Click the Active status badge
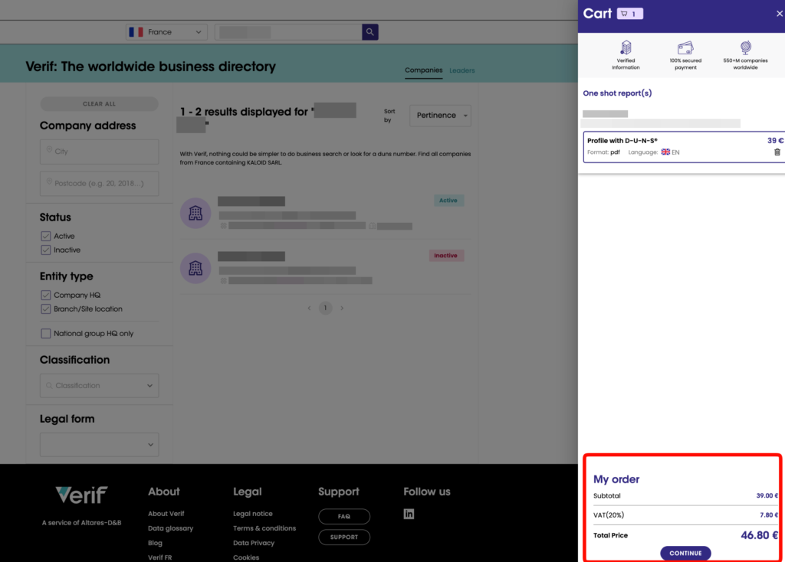This screenshot has width=785, height=562. pos(448,201)
